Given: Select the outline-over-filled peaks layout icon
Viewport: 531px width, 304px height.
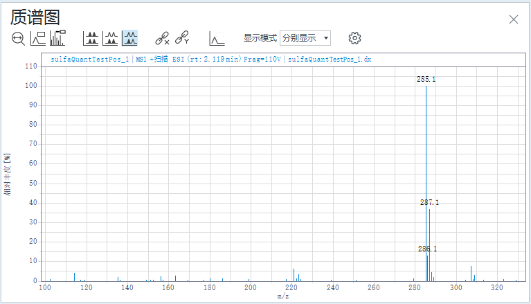Looking at the screenshot, I should click(x=110, y=38).
